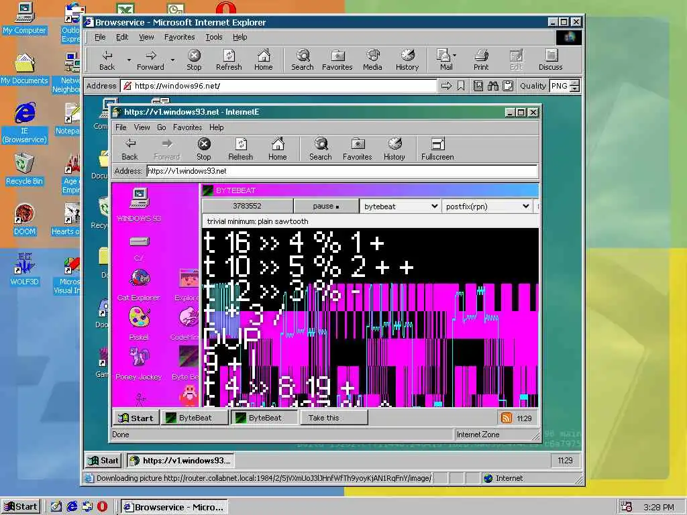Click Refresh in the InternetE toolbar
687x515 pixels.
coord(241,150)
